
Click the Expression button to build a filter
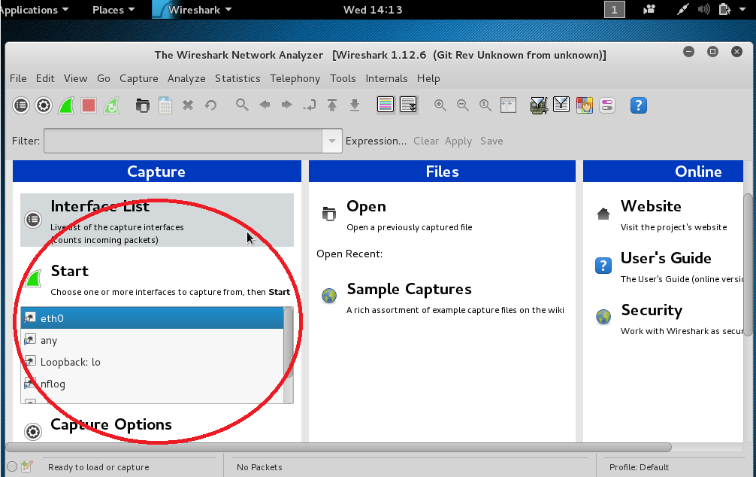tap(376, 141)
